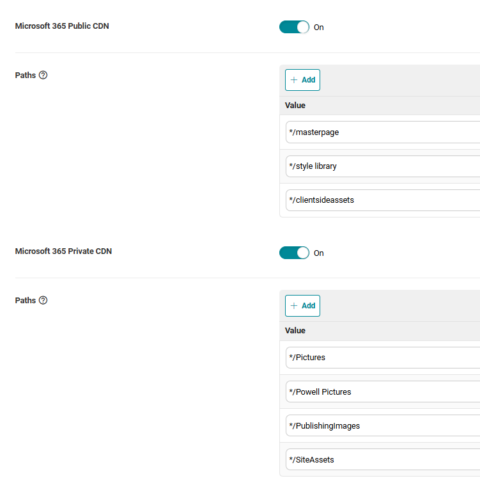This screenshot has width=480, height=483.
Task: Add a new Public CDN path
Action: [302, 80]
